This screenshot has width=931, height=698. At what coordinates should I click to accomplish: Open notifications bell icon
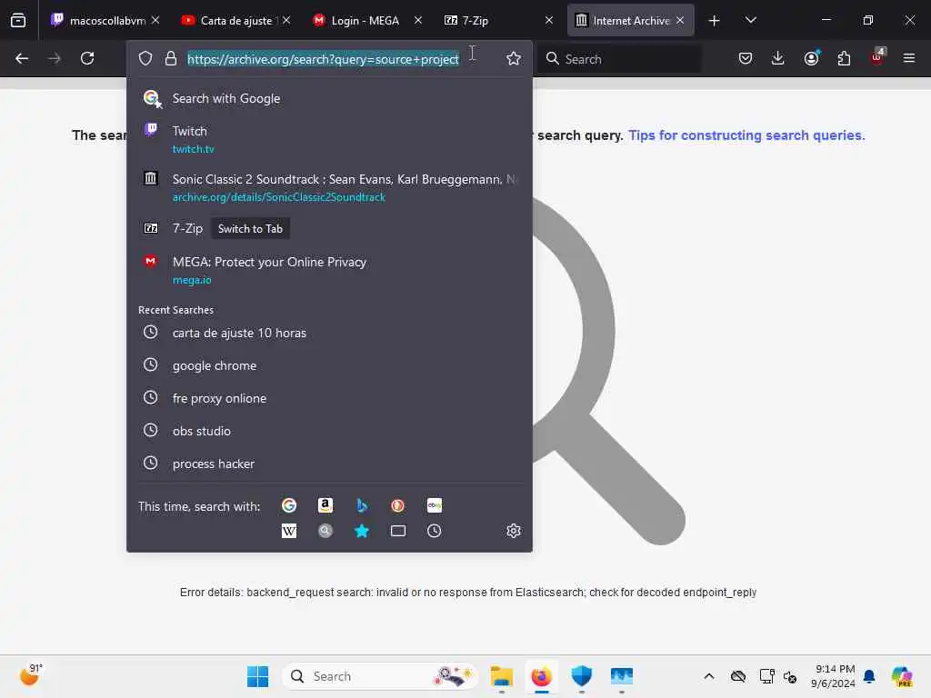tap(869, 676)
